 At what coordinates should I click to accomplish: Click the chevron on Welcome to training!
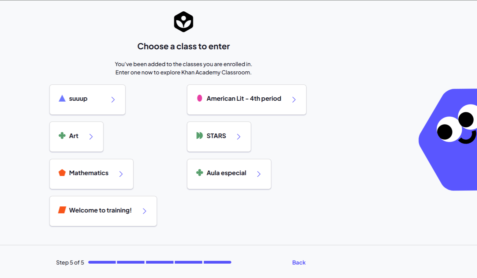tap(145, 211)
